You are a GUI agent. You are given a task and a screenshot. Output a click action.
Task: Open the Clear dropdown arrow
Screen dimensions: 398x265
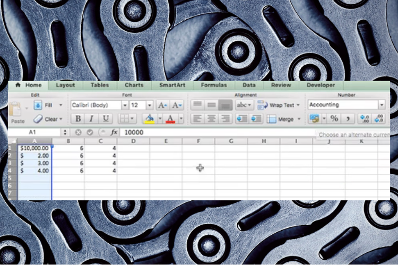(x=60, y=119)
